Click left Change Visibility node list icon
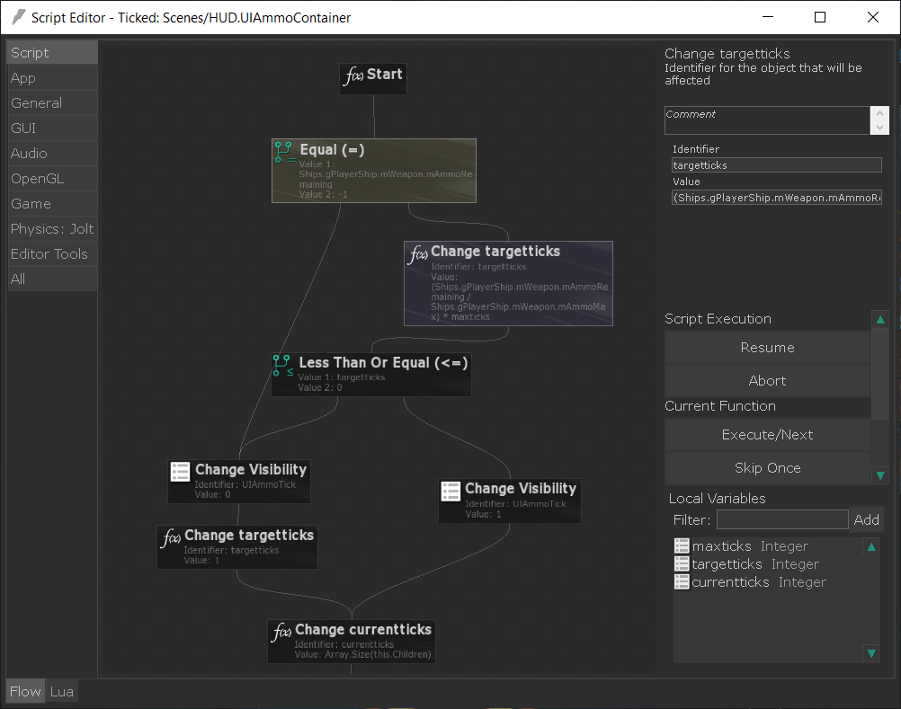The height and width of the screenshot is (709, 901). pos(180,471)
